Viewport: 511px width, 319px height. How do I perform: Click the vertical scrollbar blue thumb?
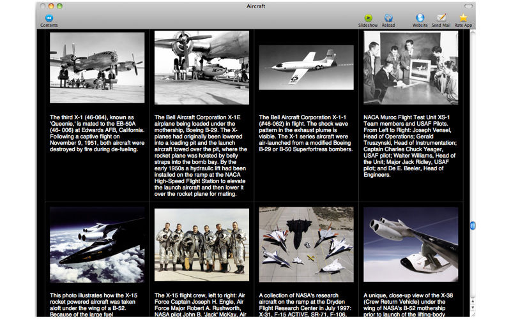[473, 225]
